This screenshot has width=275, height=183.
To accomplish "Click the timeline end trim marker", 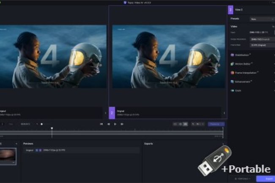I will click(223, 132).
